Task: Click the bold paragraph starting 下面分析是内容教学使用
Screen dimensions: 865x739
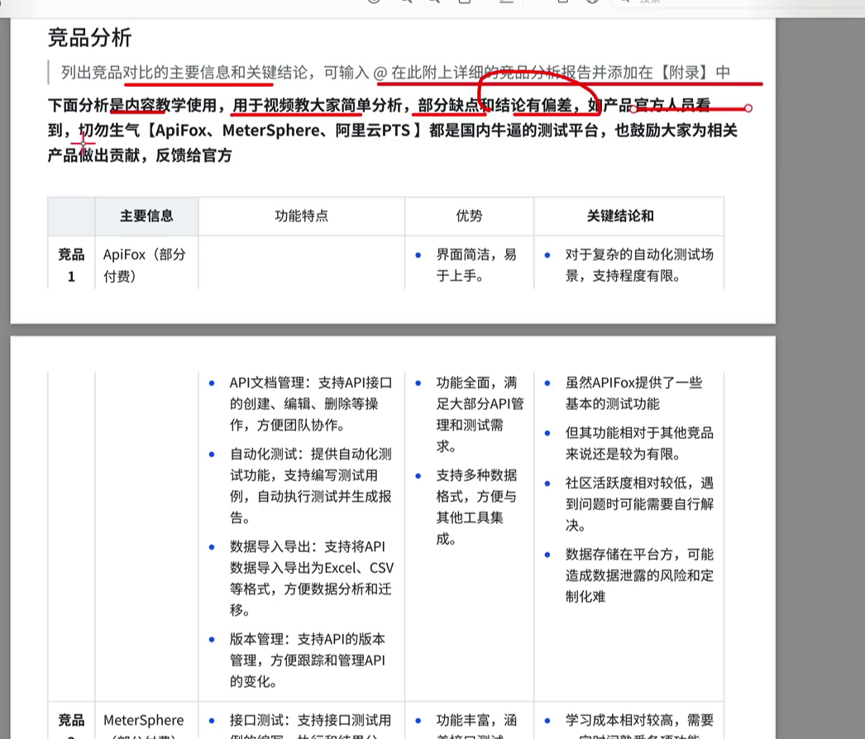Action: click(x=393, y=130)
